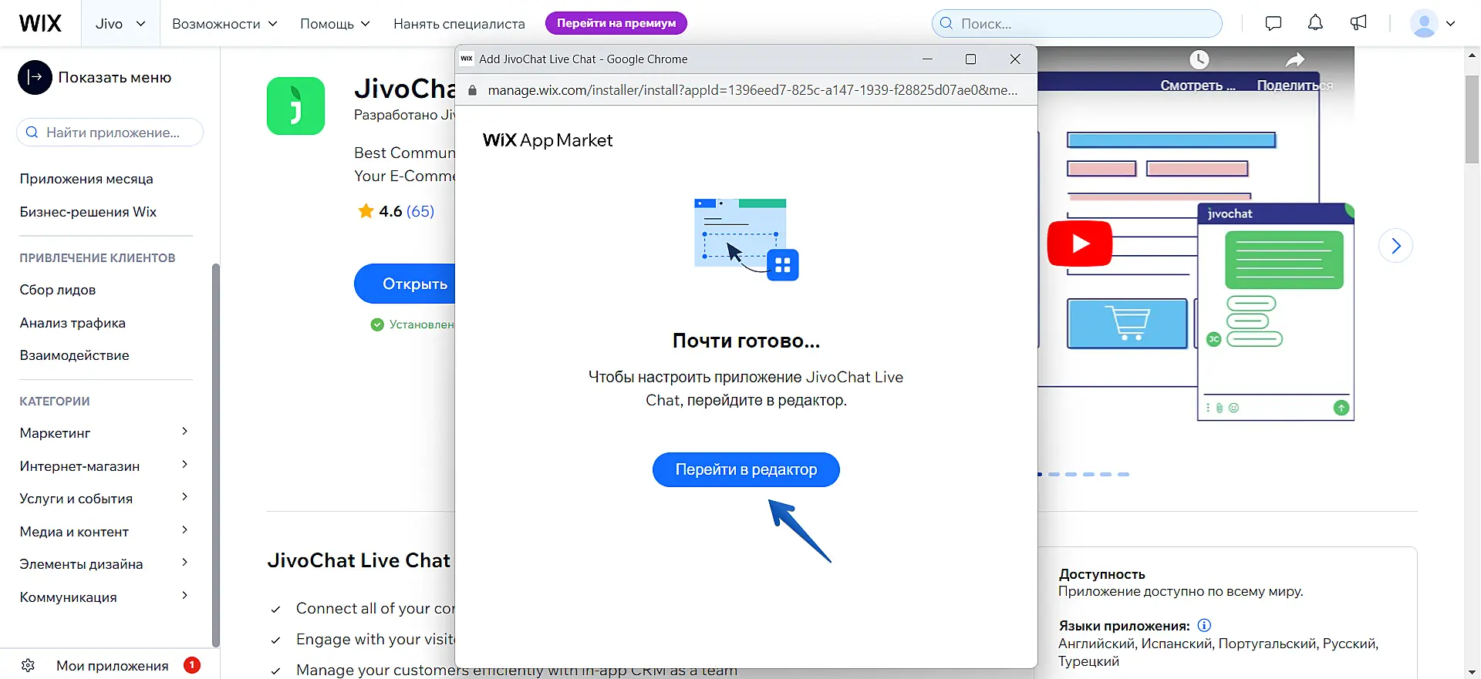Click the settings gear by Мои приложения
This screenshot has height=679, width=1481.
[x=29, y=665]
